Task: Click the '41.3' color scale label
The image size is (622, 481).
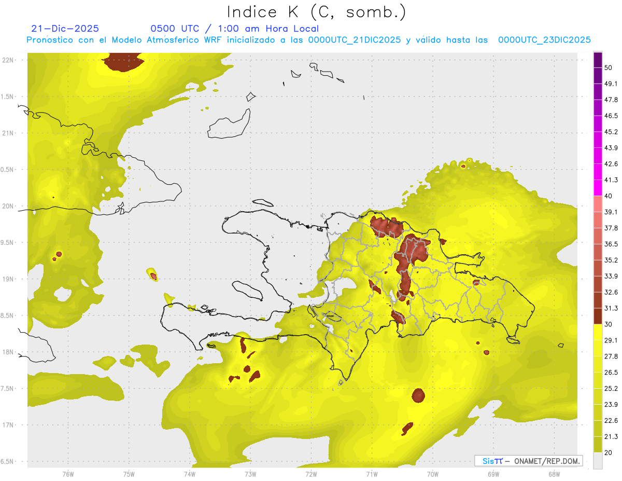Action: [x=611, y=180]
